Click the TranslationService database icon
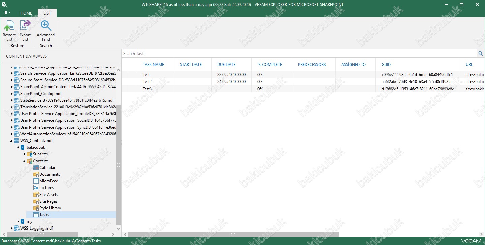This screenshot has height=245, width=485. tap(17, 107)
